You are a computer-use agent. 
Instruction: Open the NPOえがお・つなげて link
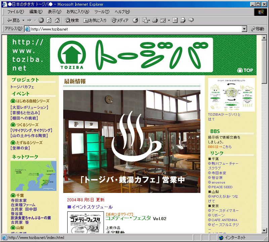pyautogui.click(x=223, y=199)
